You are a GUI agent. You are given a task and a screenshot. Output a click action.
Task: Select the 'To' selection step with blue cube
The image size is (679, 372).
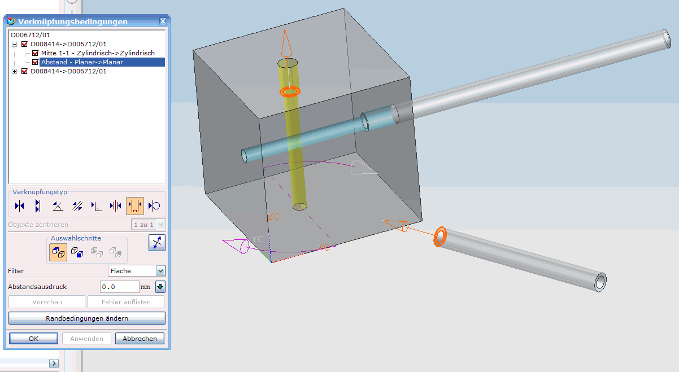pyautogui.click(x=77, y=252)
